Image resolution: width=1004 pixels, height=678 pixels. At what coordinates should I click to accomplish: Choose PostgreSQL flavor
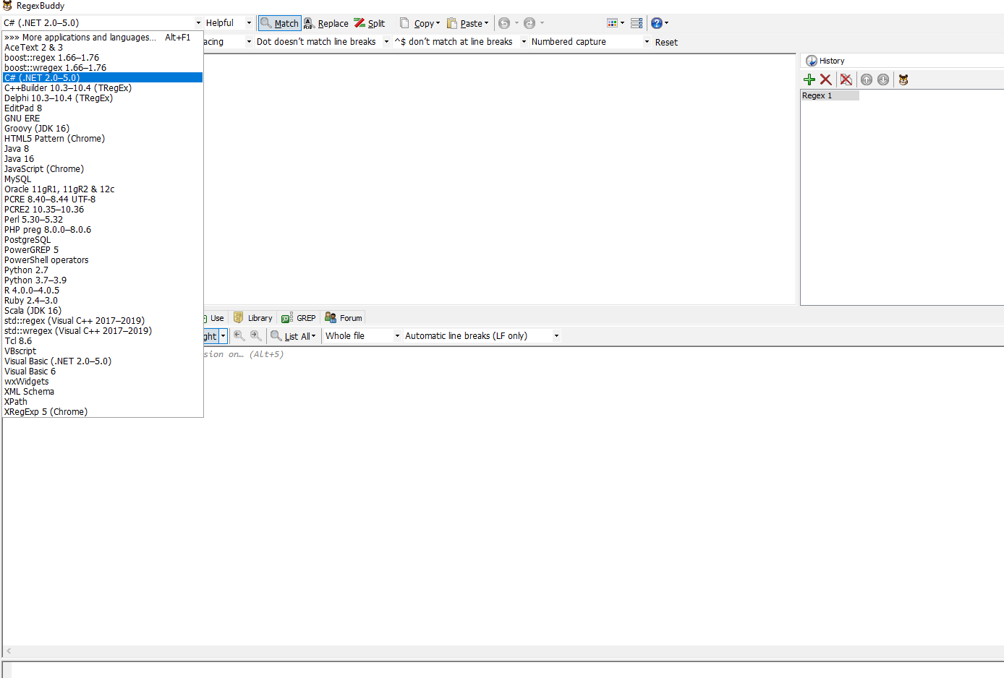click(x=103, y=240)
